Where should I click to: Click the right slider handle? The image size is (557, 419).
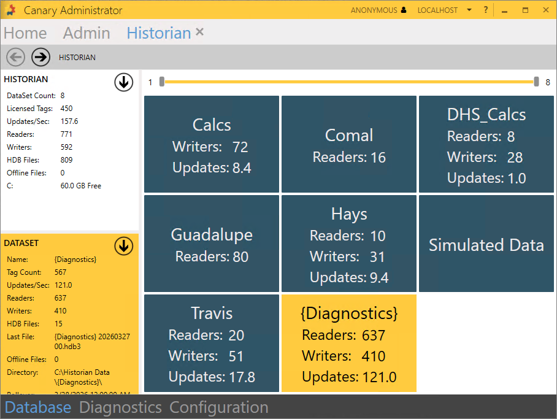coord(536,82)
